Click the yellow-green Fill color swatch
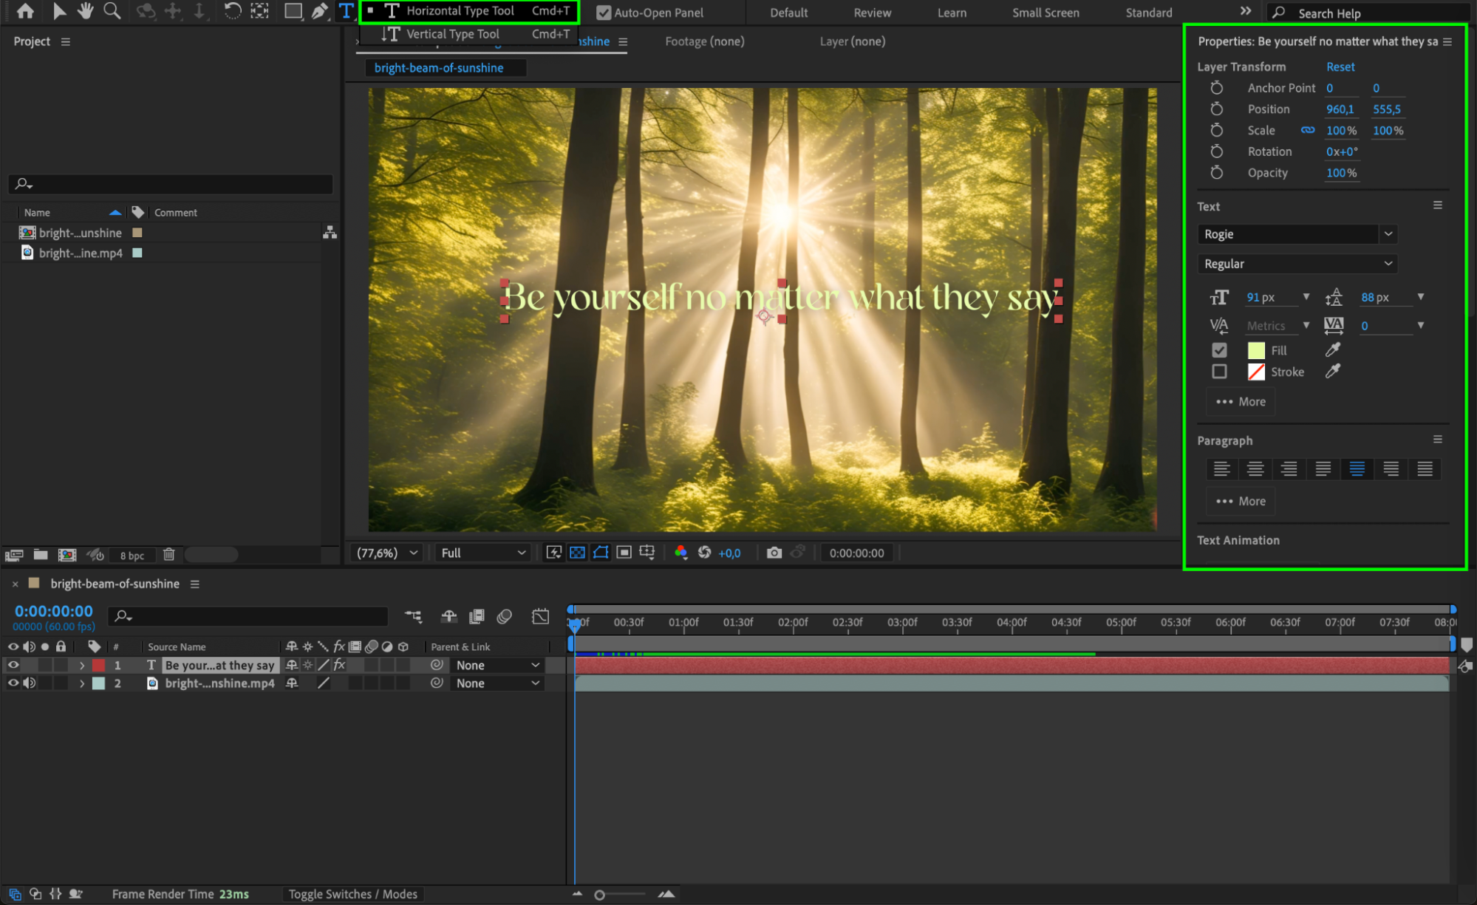The width and height of the screenshot is (1477, 905). 1256,350
